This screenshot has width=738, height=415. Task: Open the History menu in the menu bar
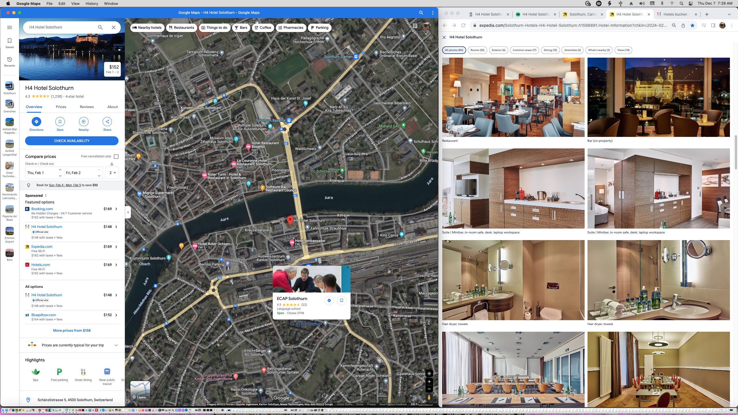coord(92,3)
